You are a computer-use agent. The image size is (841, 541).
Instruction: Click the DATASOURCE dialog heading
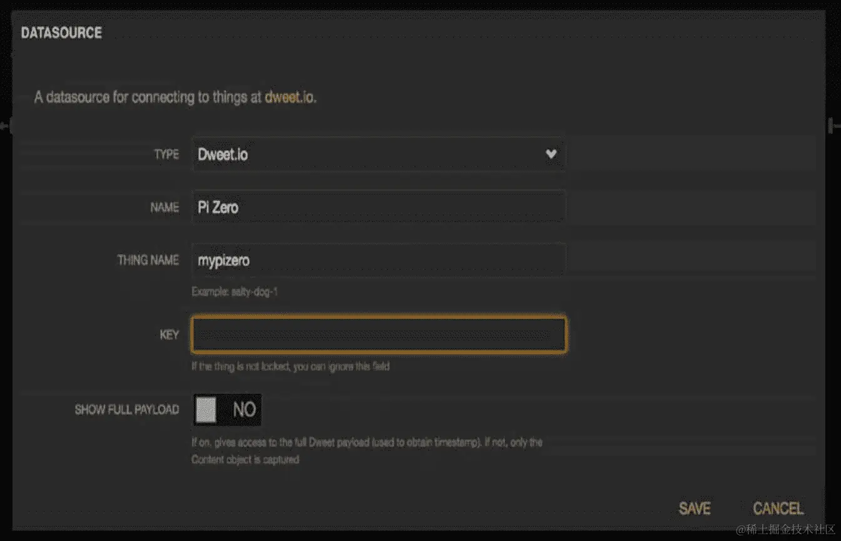tap(61, 33)
